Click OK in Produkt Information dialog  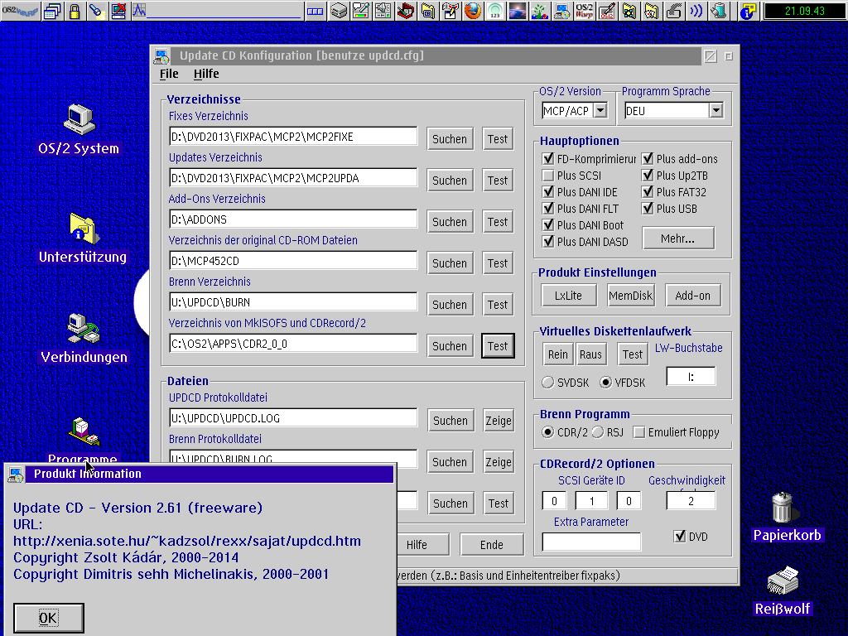coord(48,618)
